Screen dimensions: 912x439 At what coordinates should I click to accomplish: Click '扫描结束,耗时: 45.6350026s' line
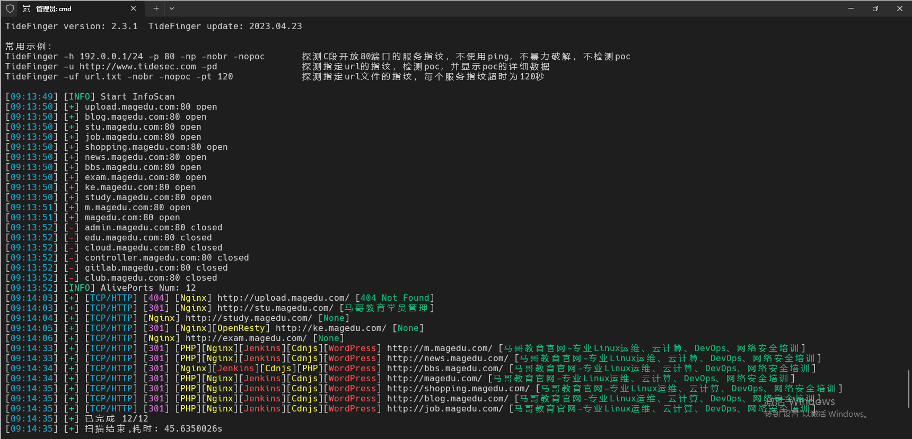(x=153, y=429)
